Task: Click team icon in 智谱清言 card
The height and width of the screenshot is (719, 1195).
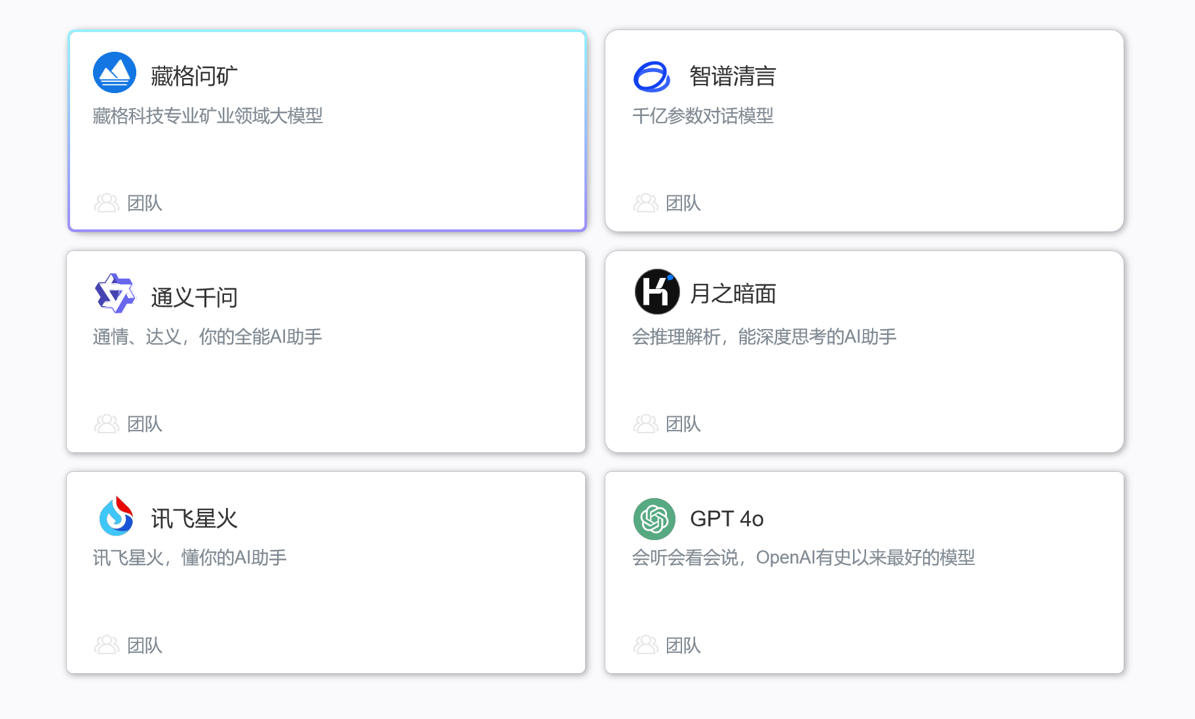Action: (645, 203)
